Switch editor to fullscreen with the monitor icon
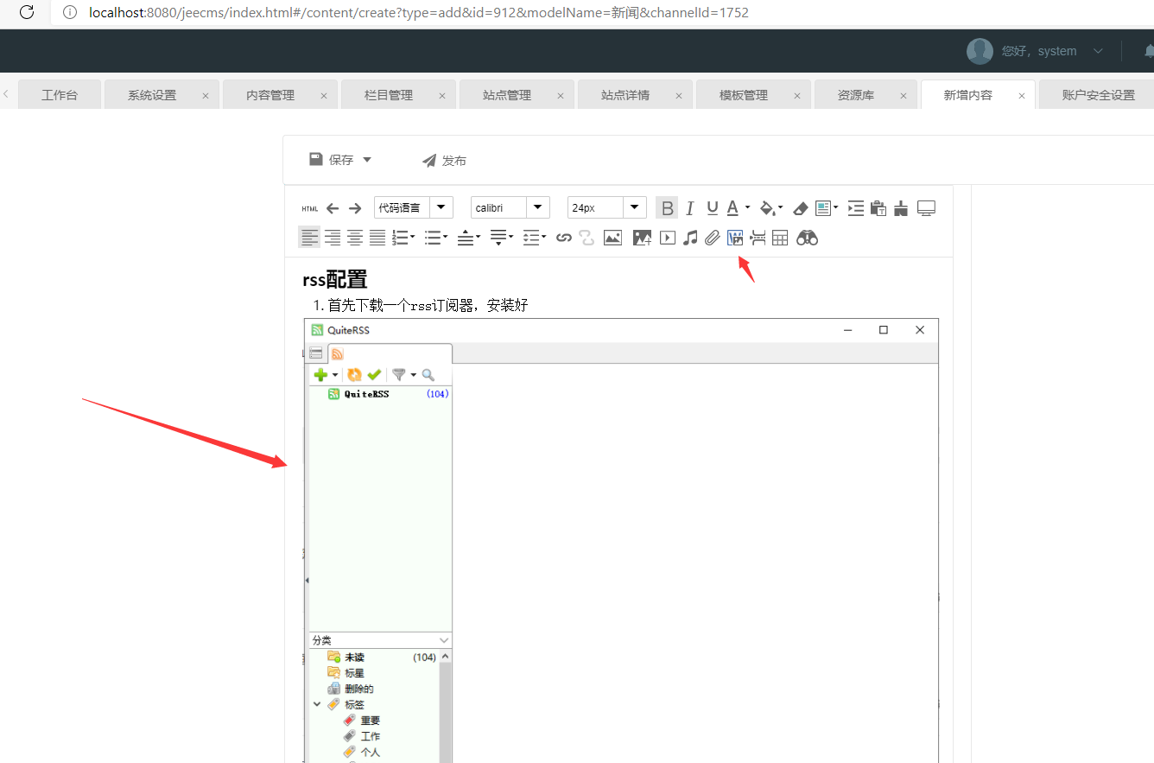The height and width of the screenshot is (763, 1154). 926,208
